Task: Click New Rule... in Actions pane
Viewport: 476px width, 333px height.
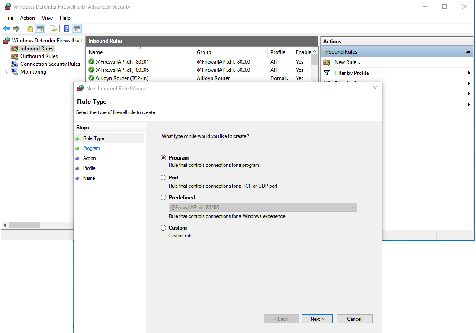Action: click(x=347, y=62)
